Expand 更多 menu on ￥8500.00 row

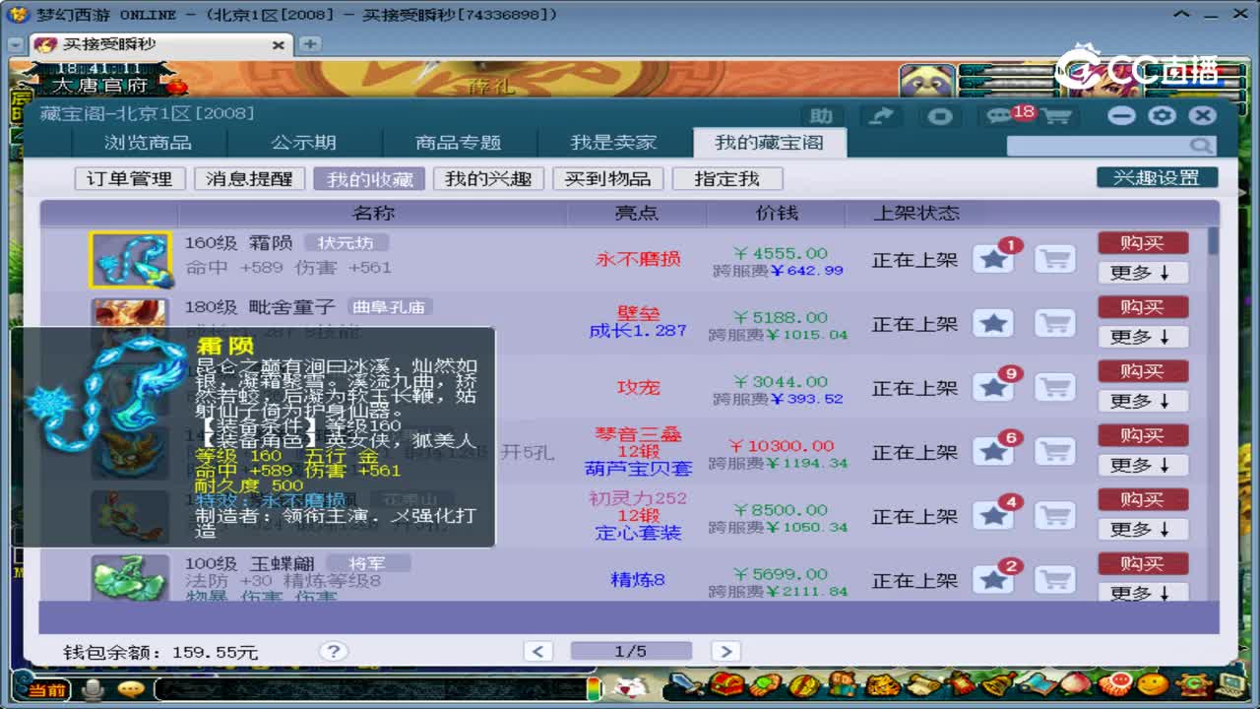pos(1143,529)
